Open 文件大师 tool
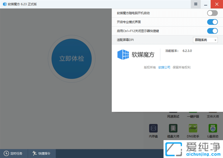 [213, 116]
